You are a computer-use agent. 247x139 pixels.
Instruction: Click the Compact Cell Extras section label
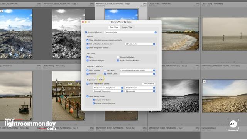[95, 66]
